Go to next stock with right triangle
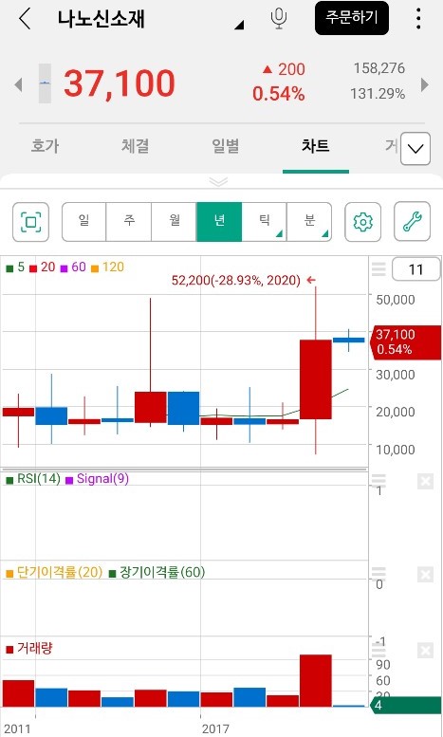 (x=425, y=84)
